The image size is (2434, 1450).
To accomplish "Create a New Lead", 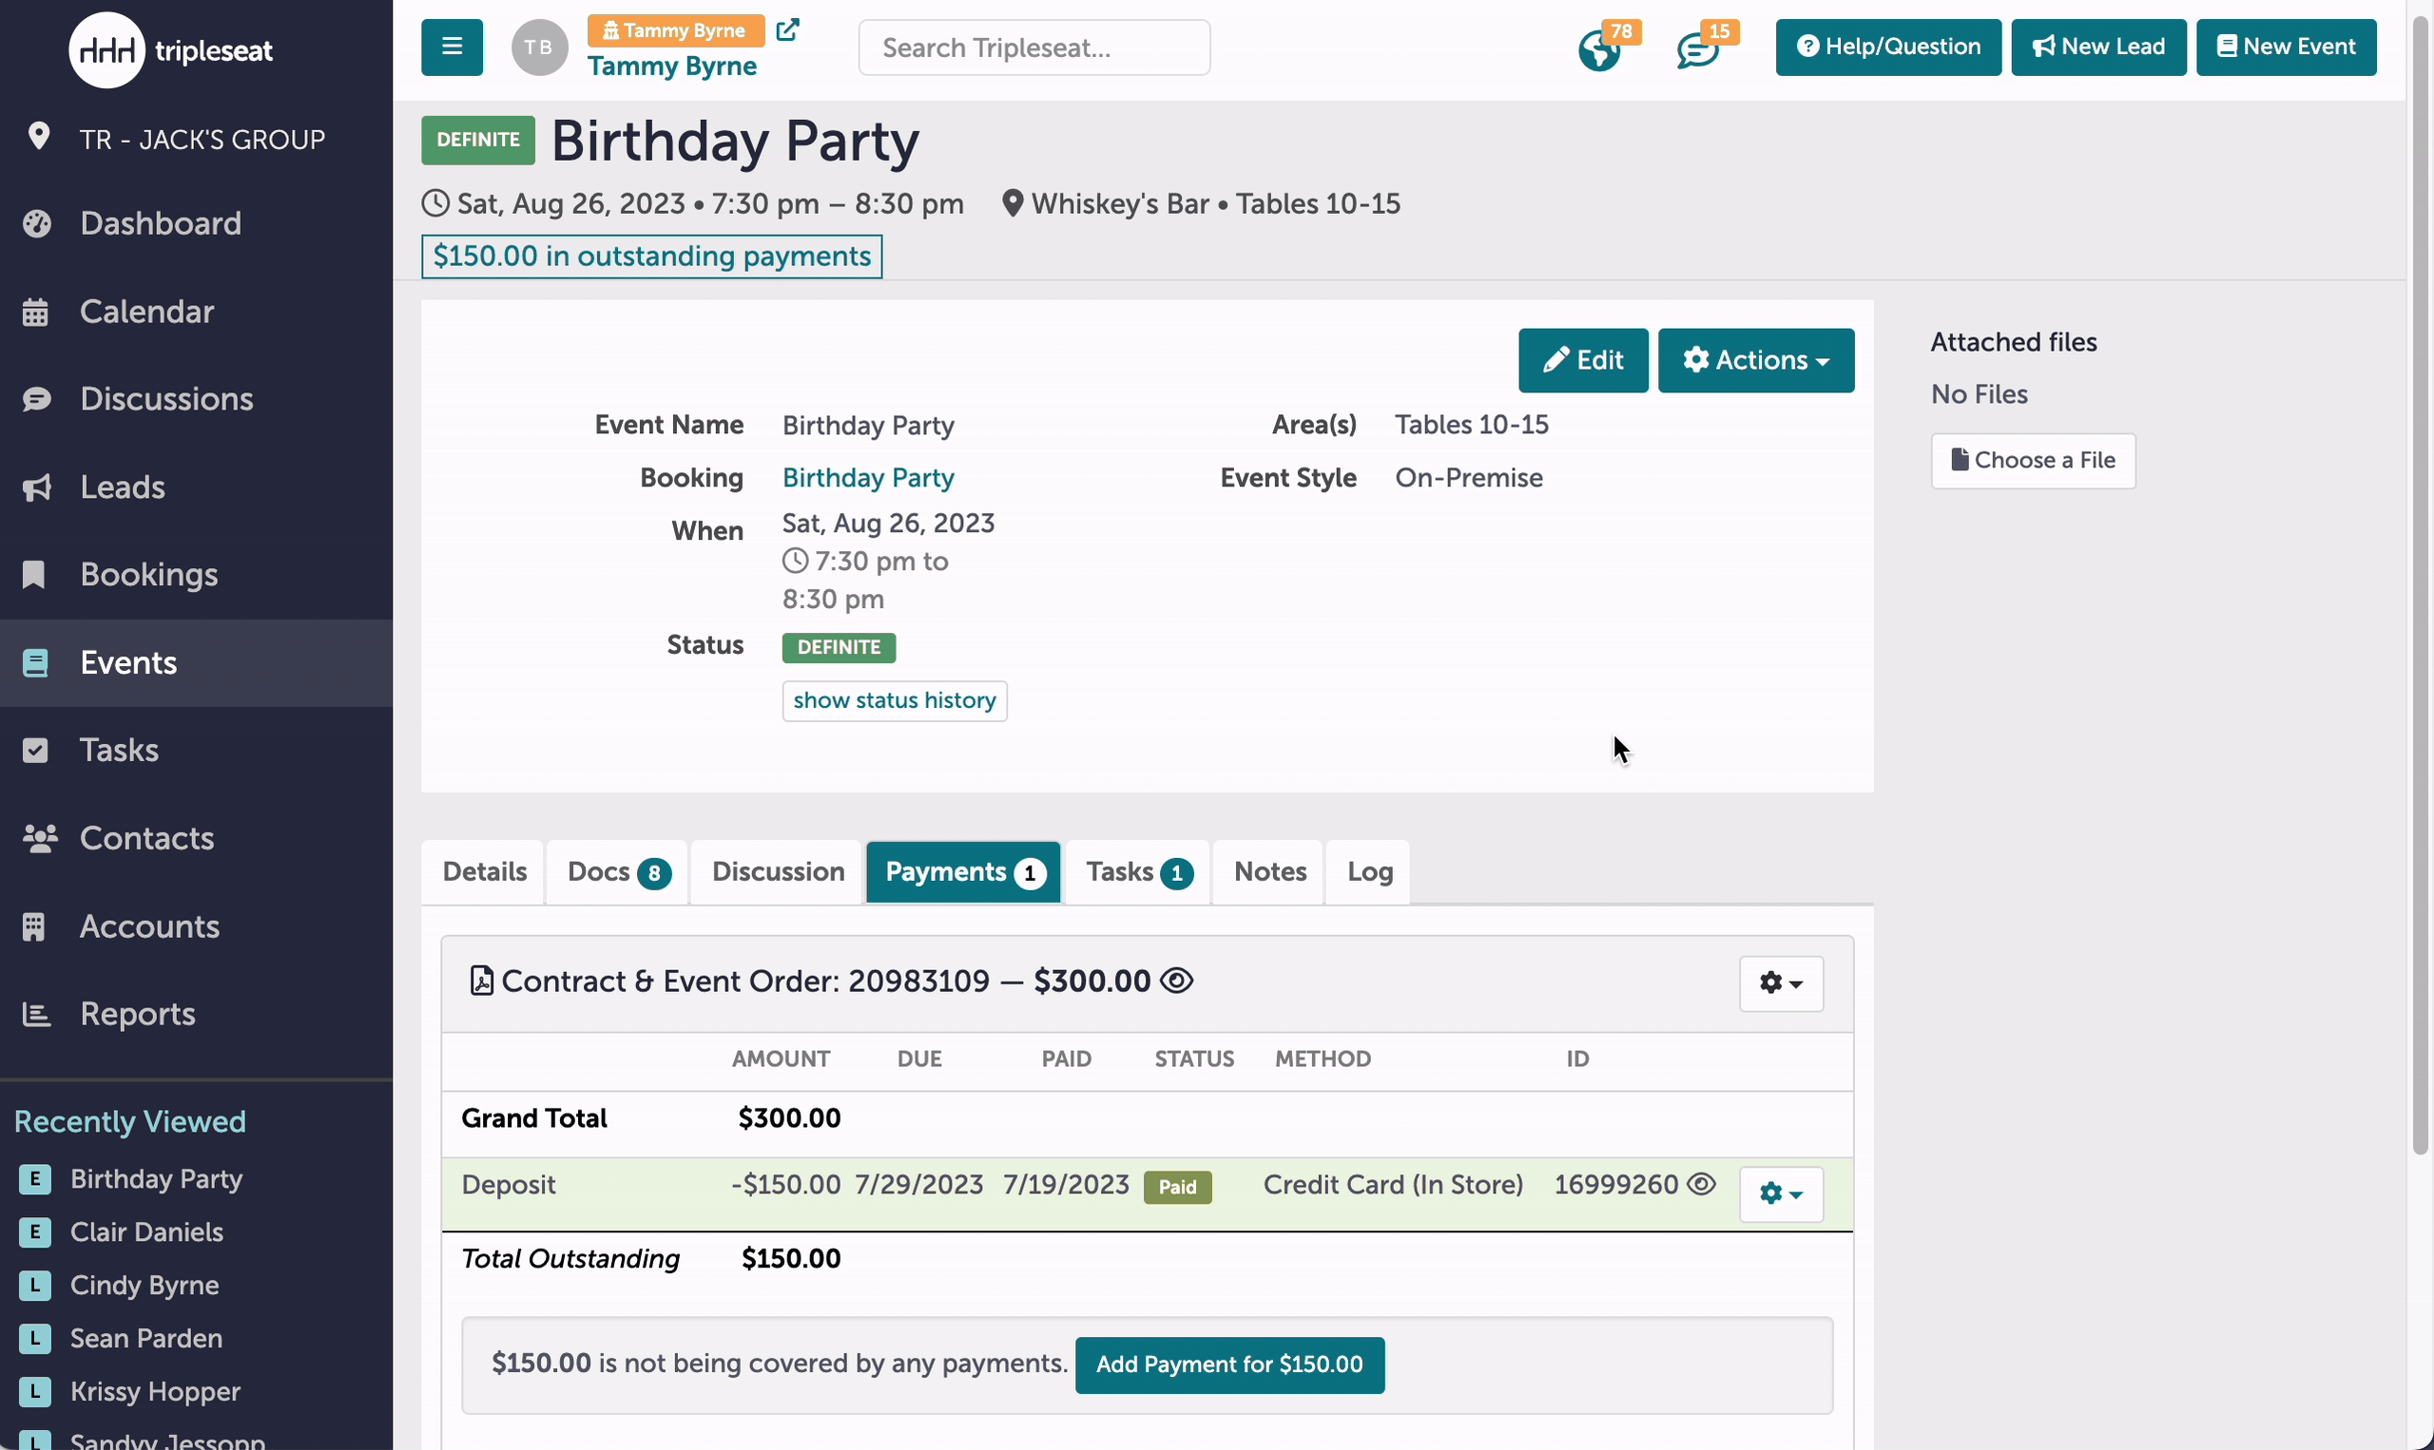I will [2098, 47].
